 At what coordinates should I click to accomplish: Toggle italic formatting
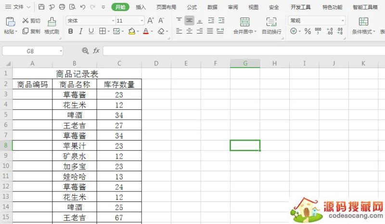[x=81, y=31]
